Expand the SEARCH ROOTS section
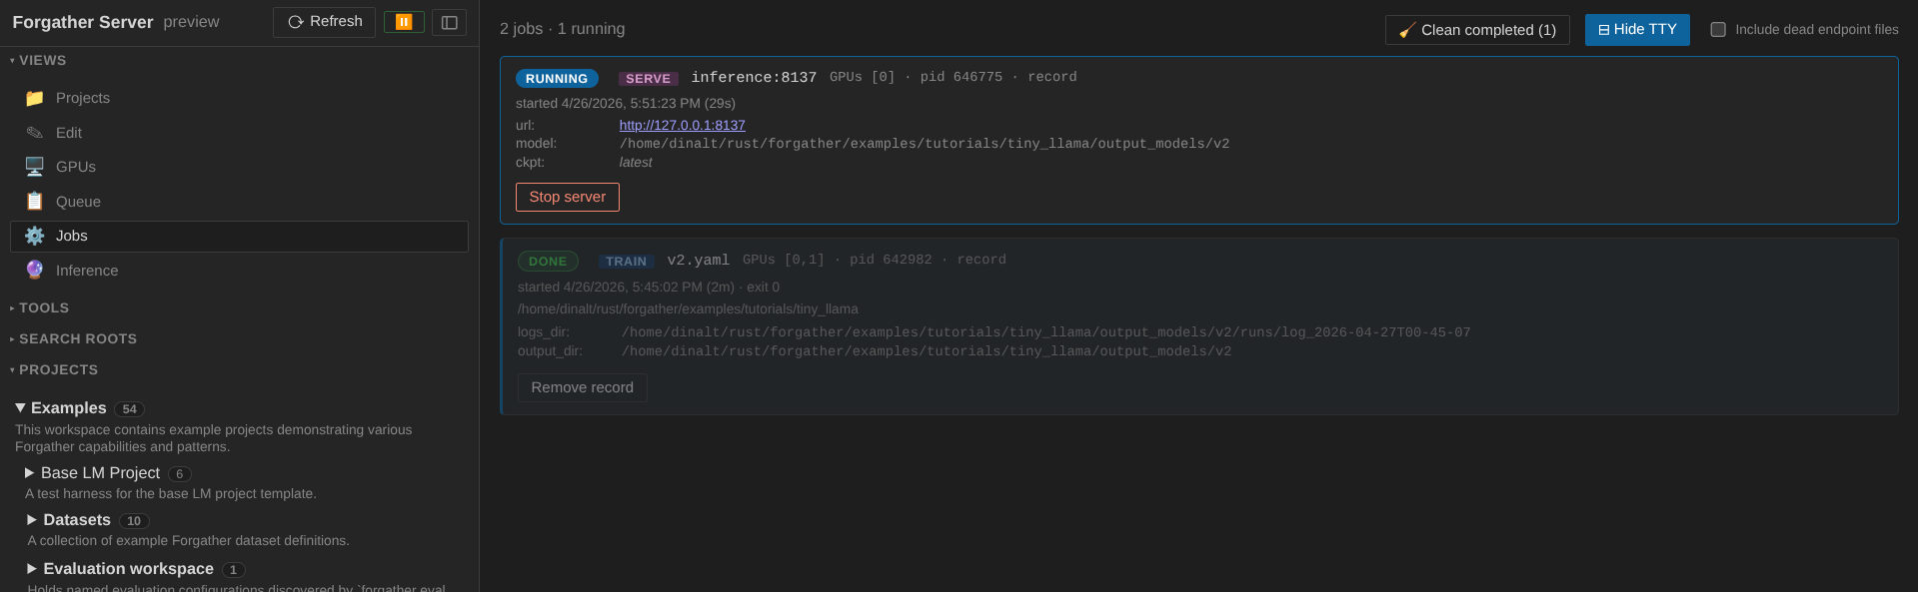The width and height of the screenshot is (1918, 592). pos(74,339)
